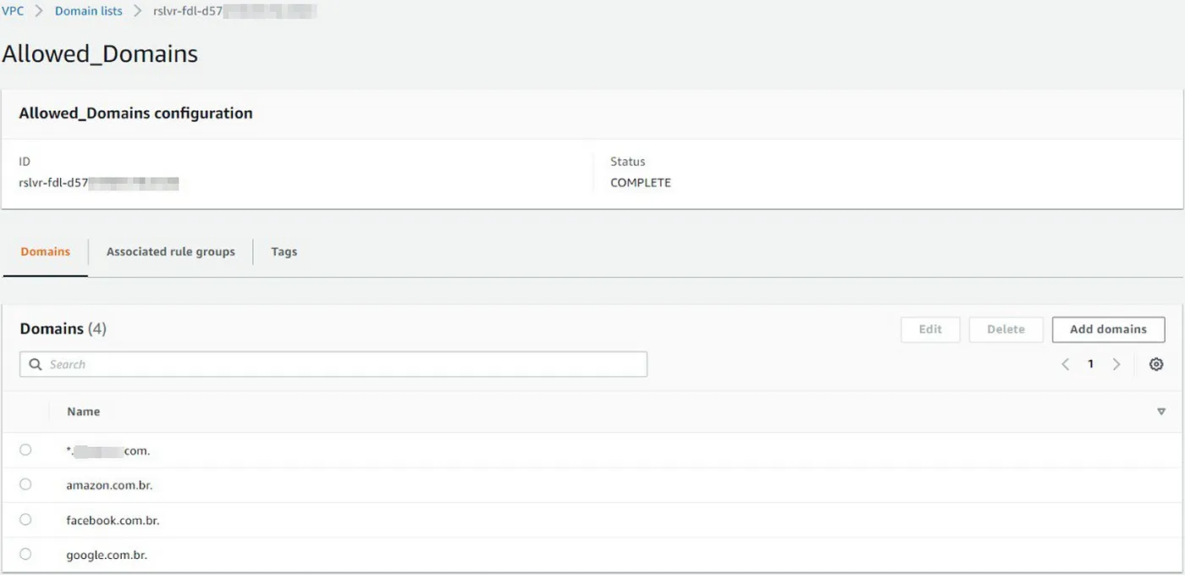This screenshot has width=1185, height=575.
Task: Select page 1 in pagination
Action: click(1090, 363)
